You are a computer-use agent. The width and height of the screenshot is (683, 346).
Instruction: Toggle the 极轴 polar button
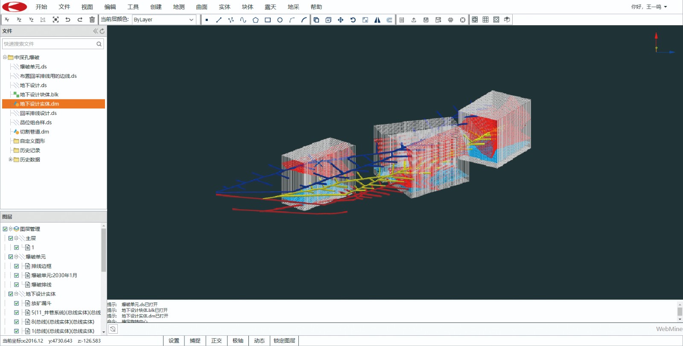click(238, 340)
